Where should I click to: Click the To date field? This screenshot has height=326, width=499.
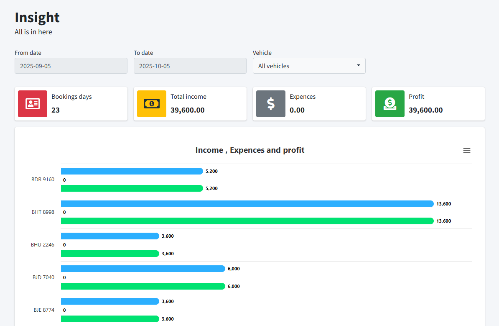point(190,66)
